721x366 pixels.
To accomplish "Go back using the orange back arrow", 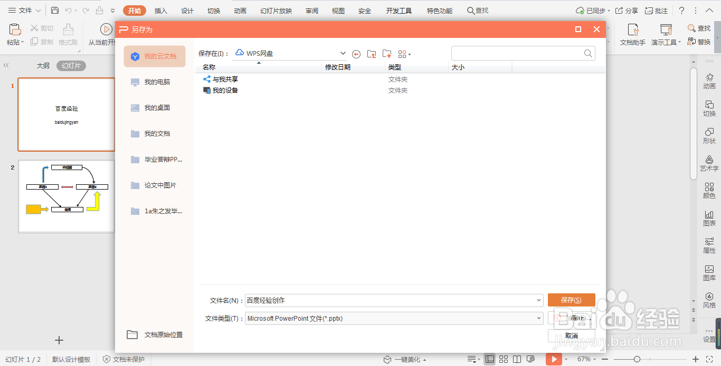I will 356,54.
